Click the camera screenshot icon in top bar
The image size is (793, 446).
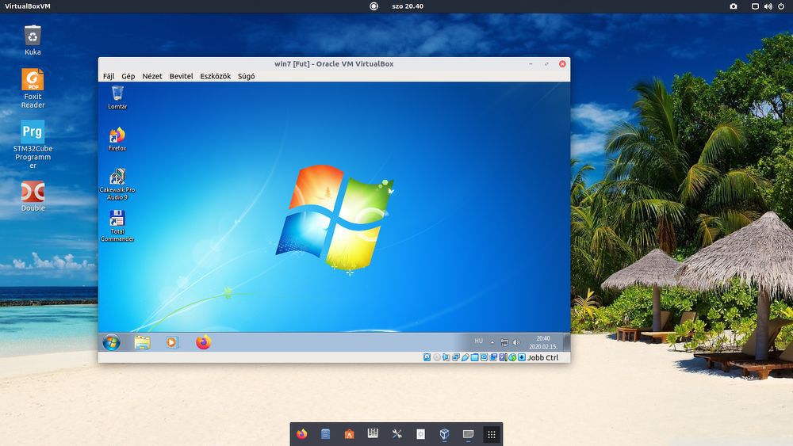[734, 6]
